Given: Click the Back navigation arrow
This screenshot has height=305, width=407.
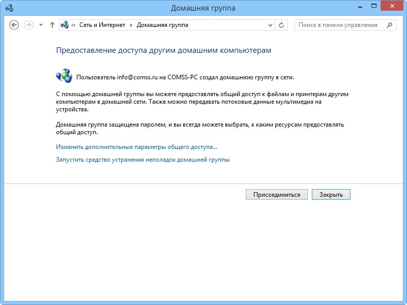Looking at the screenshot, I should pos(14,25).
